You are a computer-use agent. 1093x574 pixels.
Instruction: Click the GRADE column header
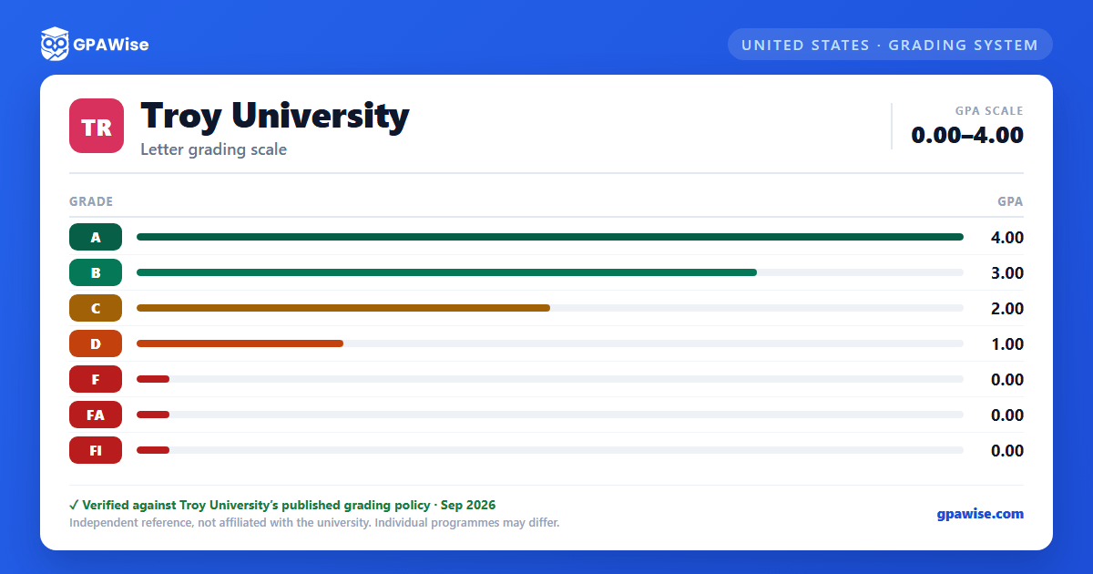(x=91, y=201)
